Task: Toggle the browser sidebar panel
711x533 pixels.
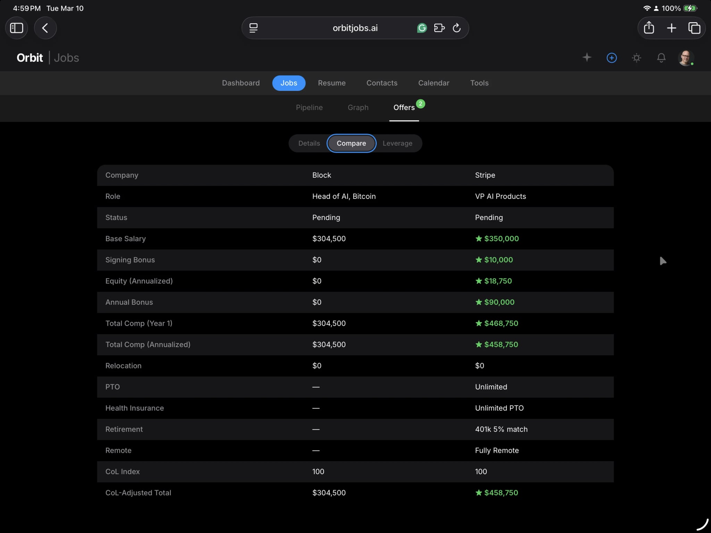Action: coord(16,28)
